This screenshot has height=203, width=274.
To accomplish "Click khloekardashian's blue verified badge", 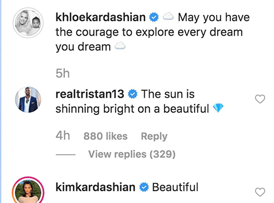I will click(154, 18).
